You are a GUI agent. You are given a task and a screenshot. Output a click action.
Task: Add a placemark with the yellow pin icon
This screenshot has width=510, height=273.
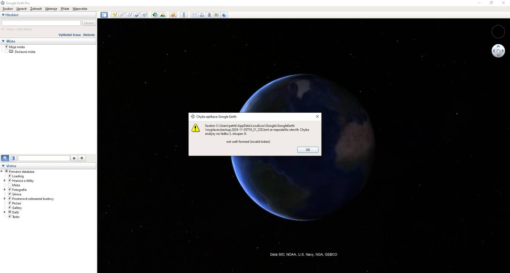tap(115, 15)
